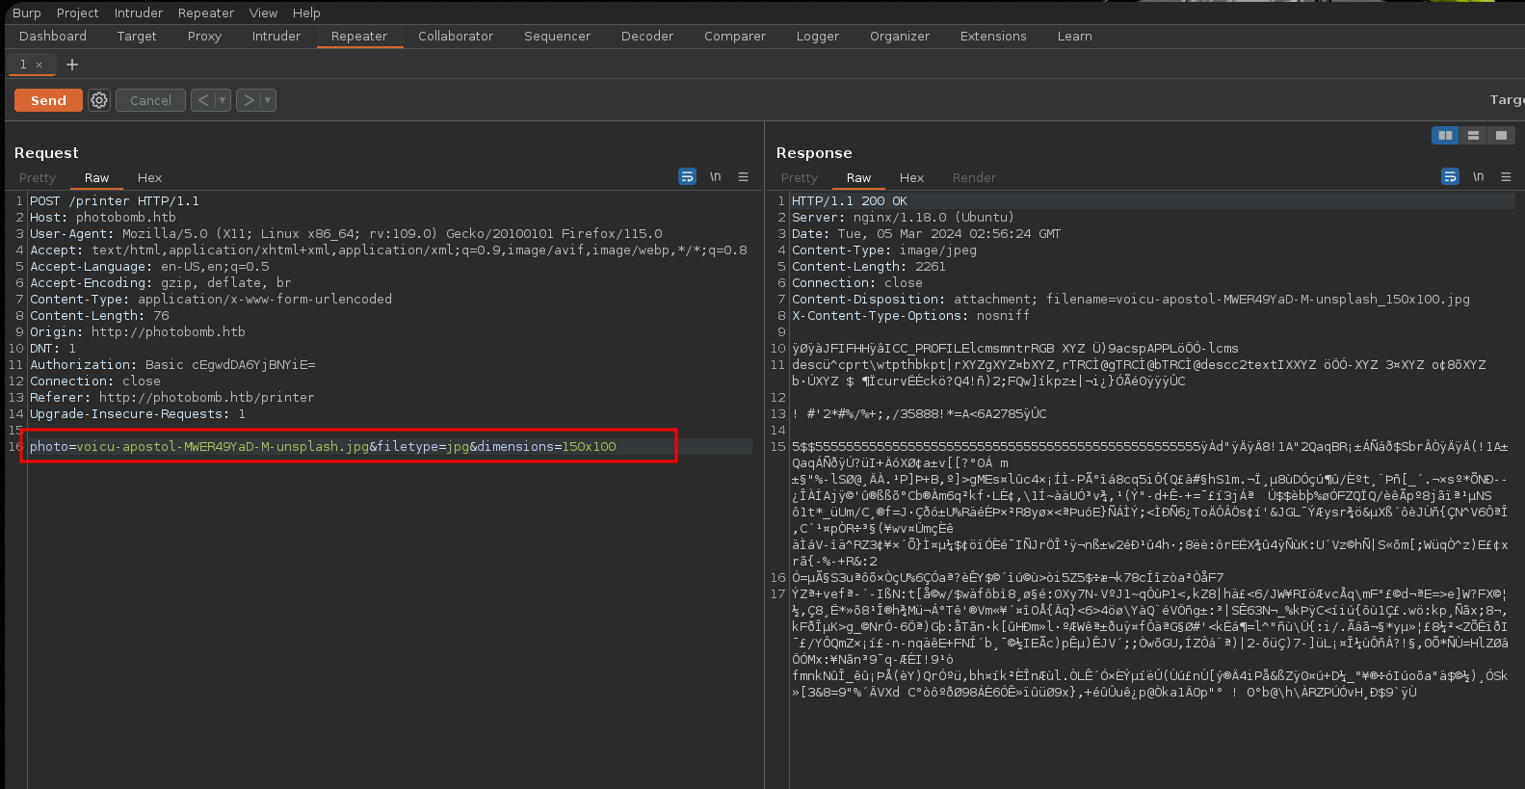Toggle word wrap in Response viewer
Image resolution: width=1525 pixels, height=789 pixels.
(1450, 177)
